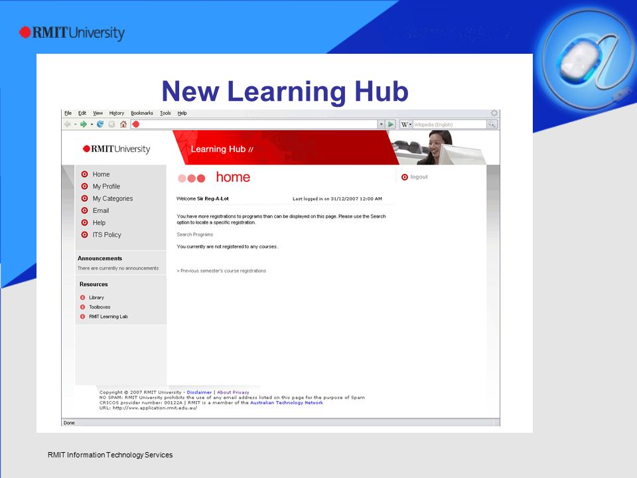The height and width of the screenshot is (478, 637).
Task: Click the magnifier search button
Action: (492, 124)
